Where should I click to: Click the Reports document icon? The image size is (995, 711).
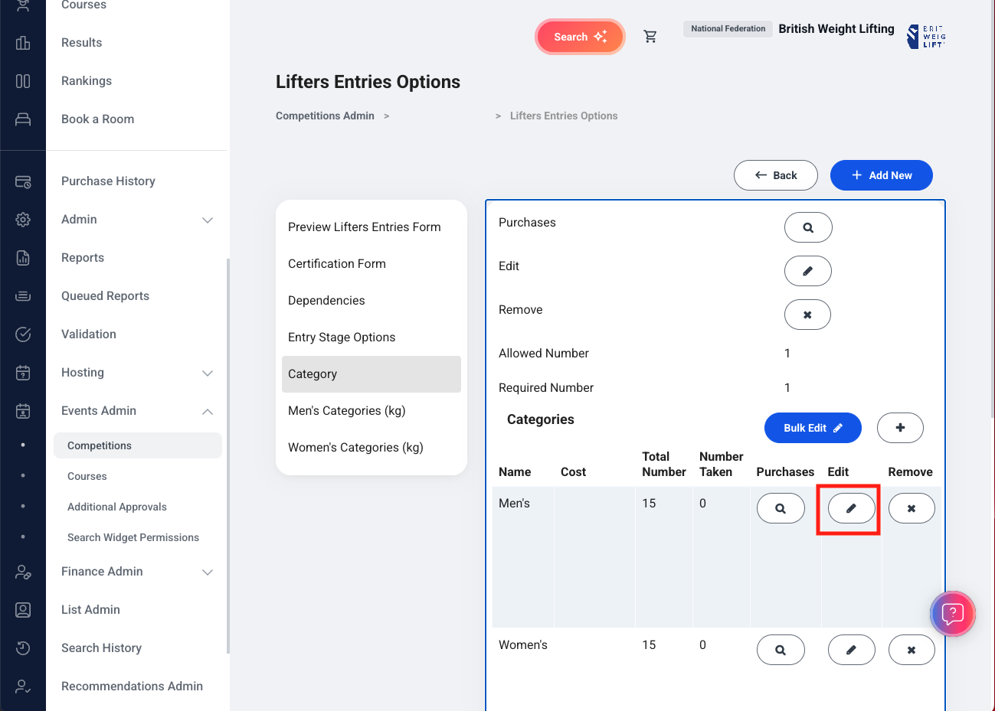pos(23,258)
